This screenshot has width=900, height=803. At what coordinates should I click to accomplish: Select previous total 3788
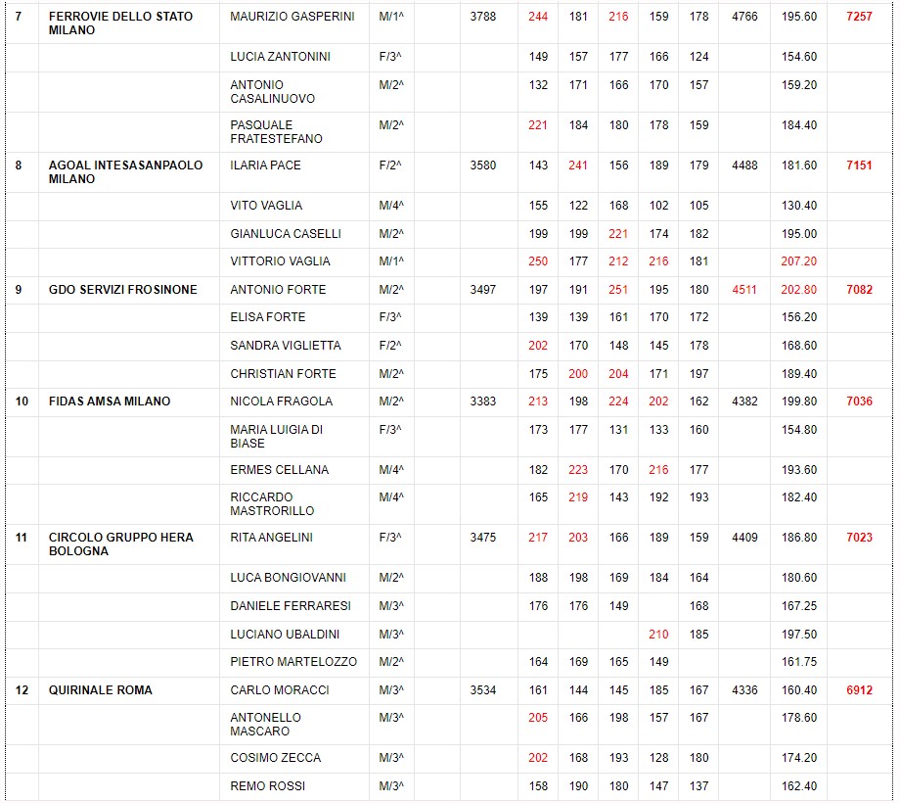coord(482,17)
